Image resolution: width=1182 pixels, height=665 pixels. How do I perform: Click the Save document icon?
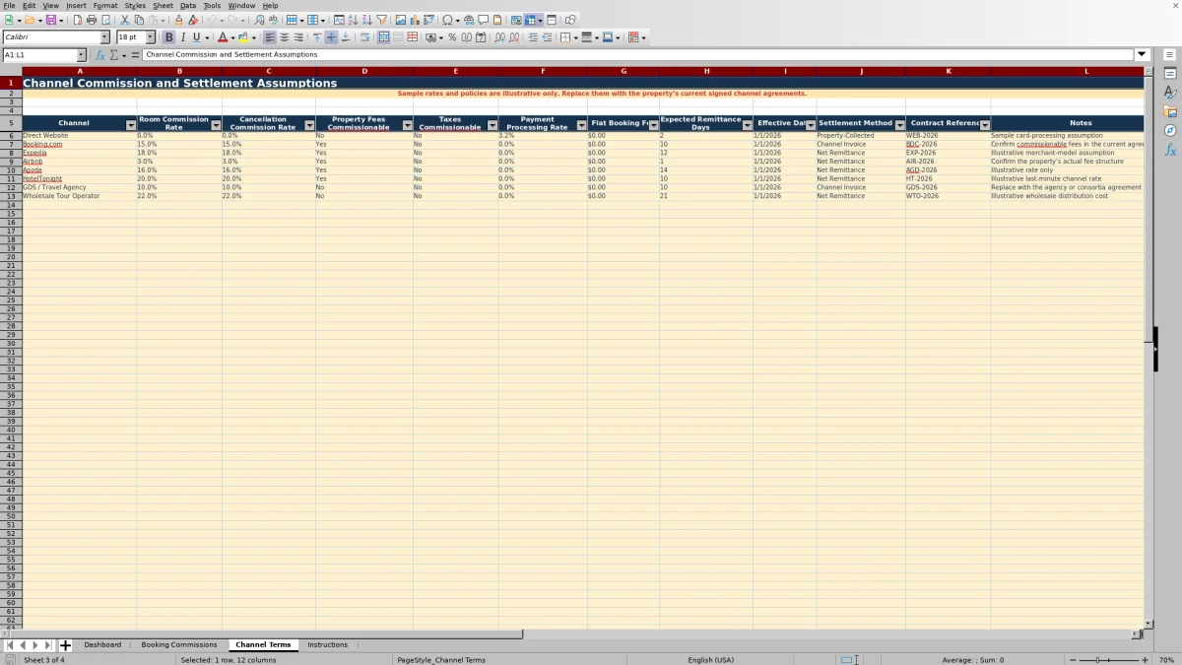pos(50,20)
